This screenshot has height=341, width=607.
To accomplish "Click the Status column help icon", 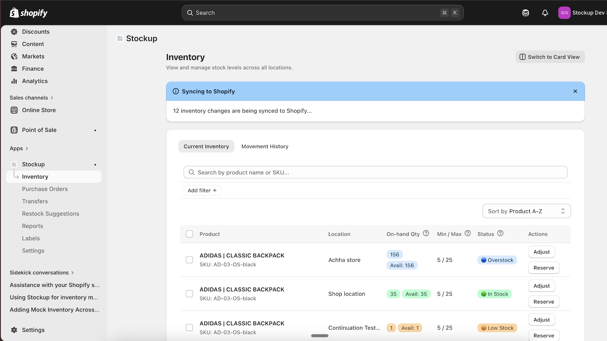I will pos(500,233).
